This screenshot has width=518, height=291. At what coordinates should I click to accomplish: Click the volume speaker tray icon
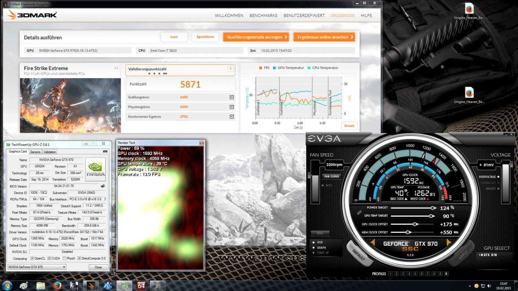click(x=489, y=286)
